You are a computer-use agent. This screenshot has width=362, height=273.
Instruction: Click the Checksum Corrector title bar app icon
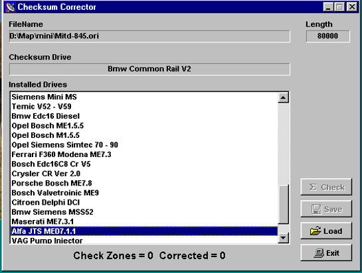point(10,7)
